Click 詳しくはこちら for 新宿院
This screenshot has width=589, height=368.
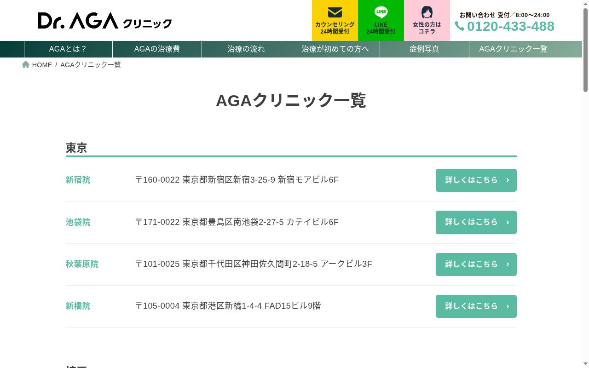coord(476,180)
